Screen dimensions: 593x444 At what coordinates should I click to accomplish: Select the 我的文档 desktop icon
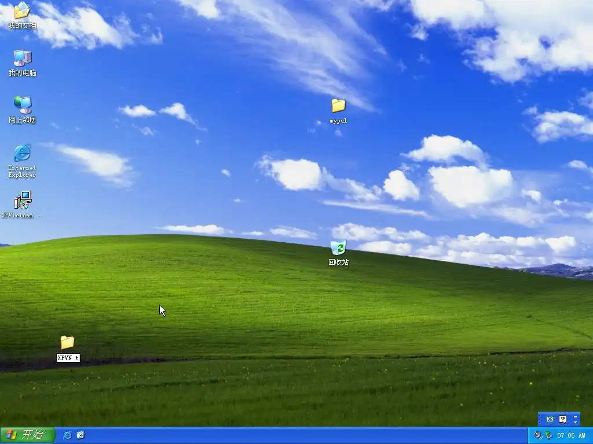[22, 15]
